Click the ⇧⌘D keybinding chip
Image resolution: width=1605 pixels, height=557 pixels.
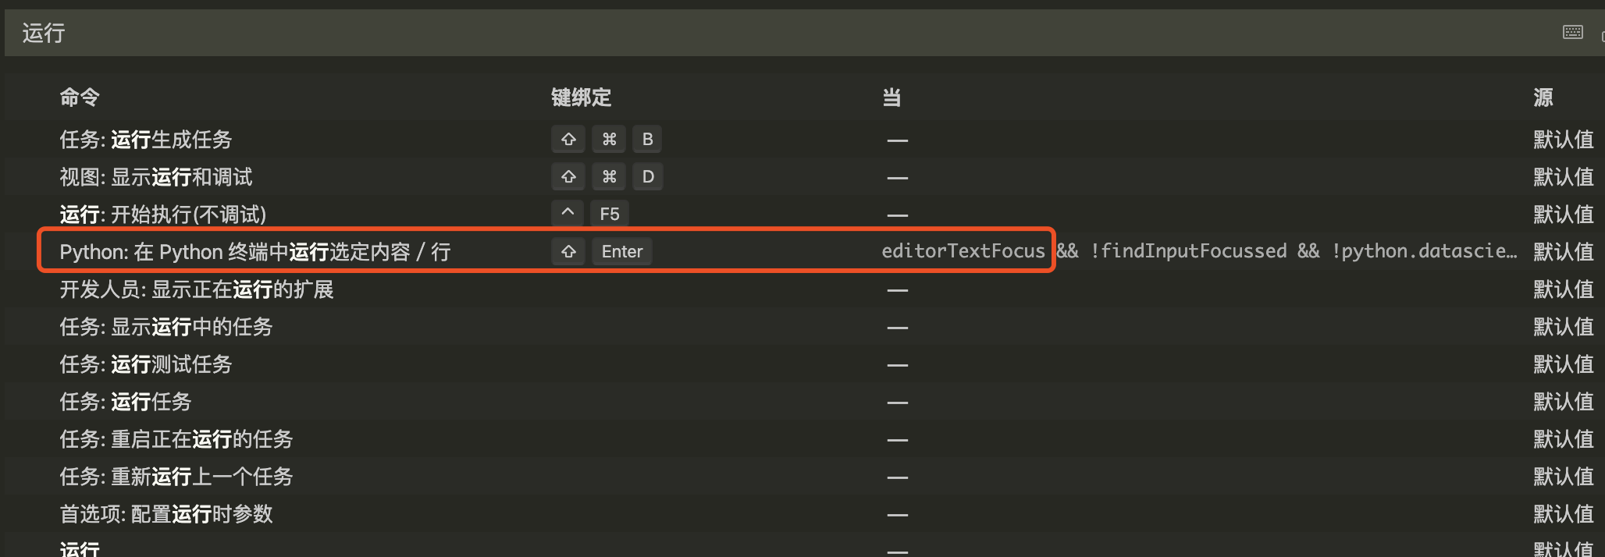608,176
